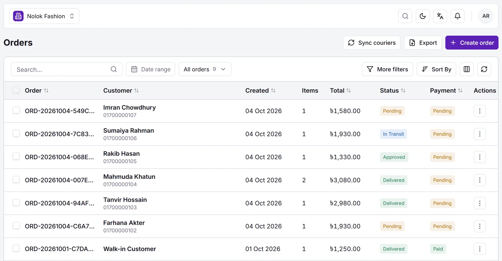Image resolution: width=502 pixels, height=261 pixels.
Task: Sort by Created column header
Action: click(260, 91)
